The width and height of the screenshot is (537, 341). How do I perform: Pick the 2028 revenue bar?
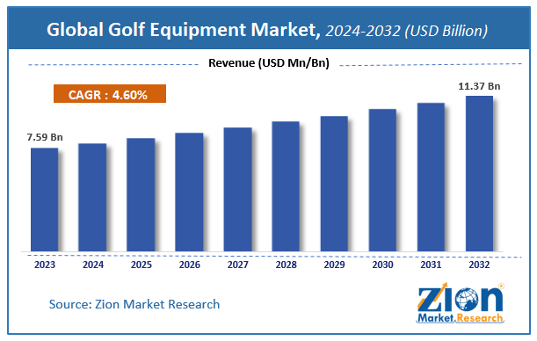[x=286, y=186]
